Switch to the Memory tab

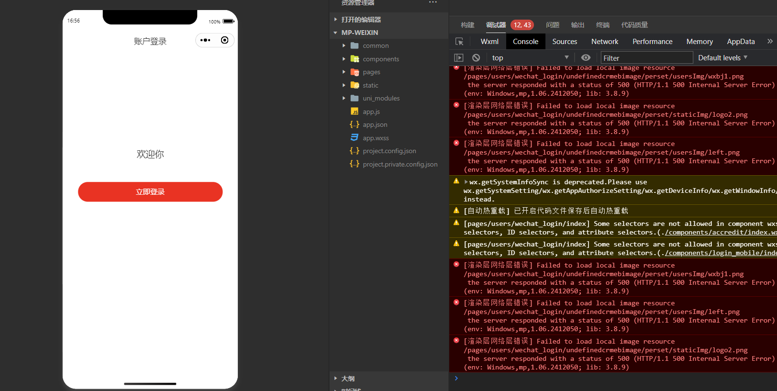click(699, 42)
